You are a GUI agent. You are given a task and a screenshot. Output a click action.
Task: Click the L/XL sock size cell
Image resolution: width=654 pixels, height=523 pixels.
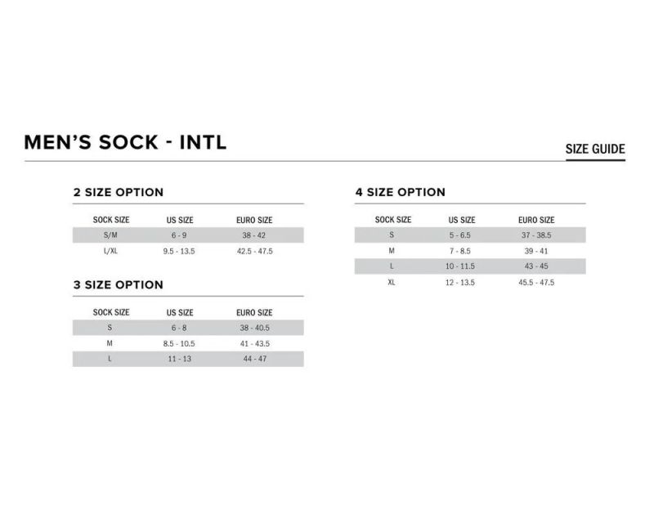pyautogui.click(x=110, y=251)
